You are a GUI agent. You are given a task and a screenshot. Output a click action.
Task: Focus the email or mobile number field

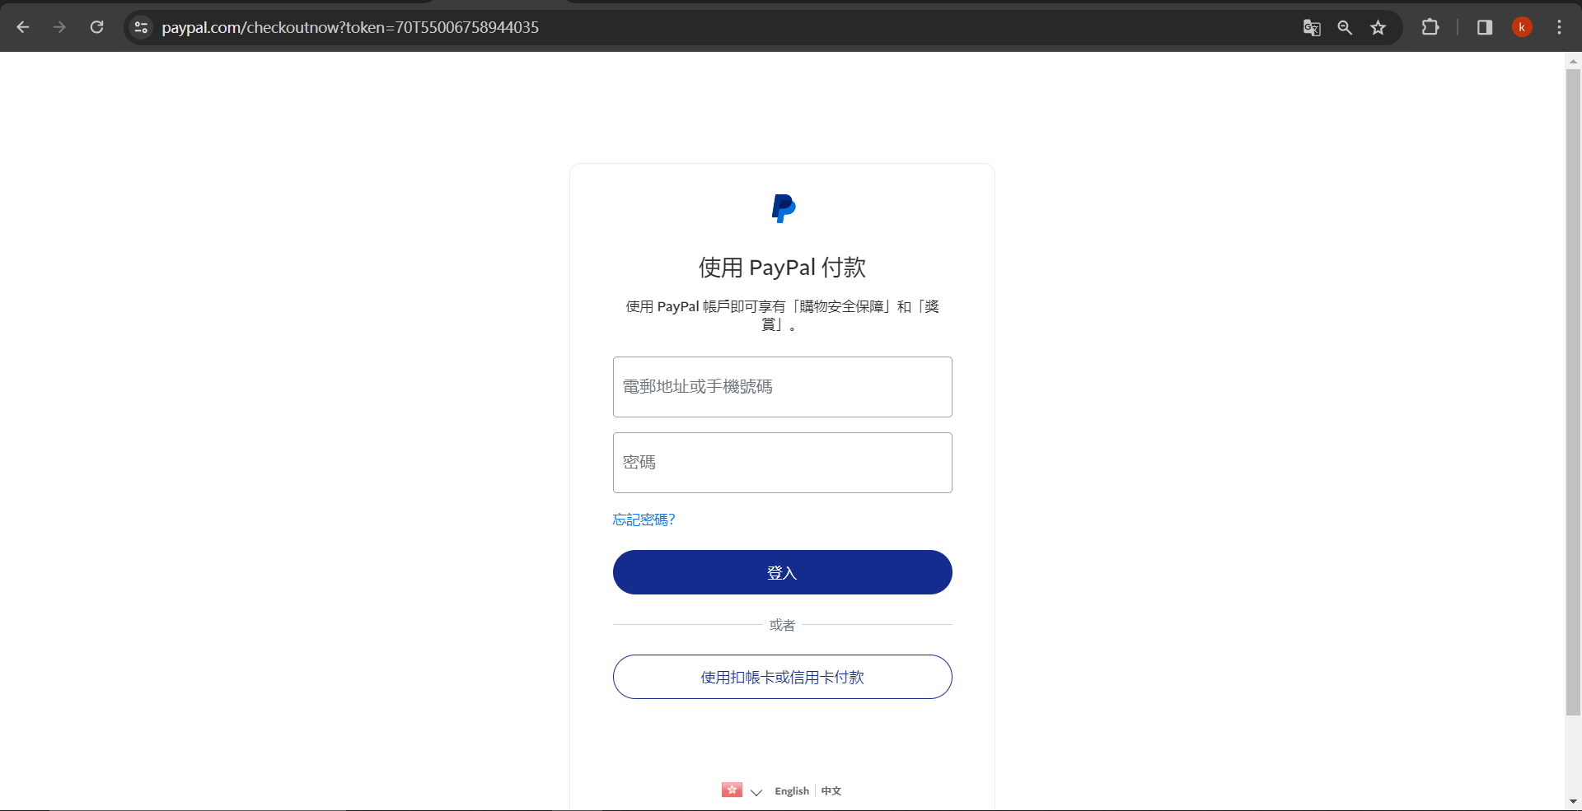click(x=783, y=387)
